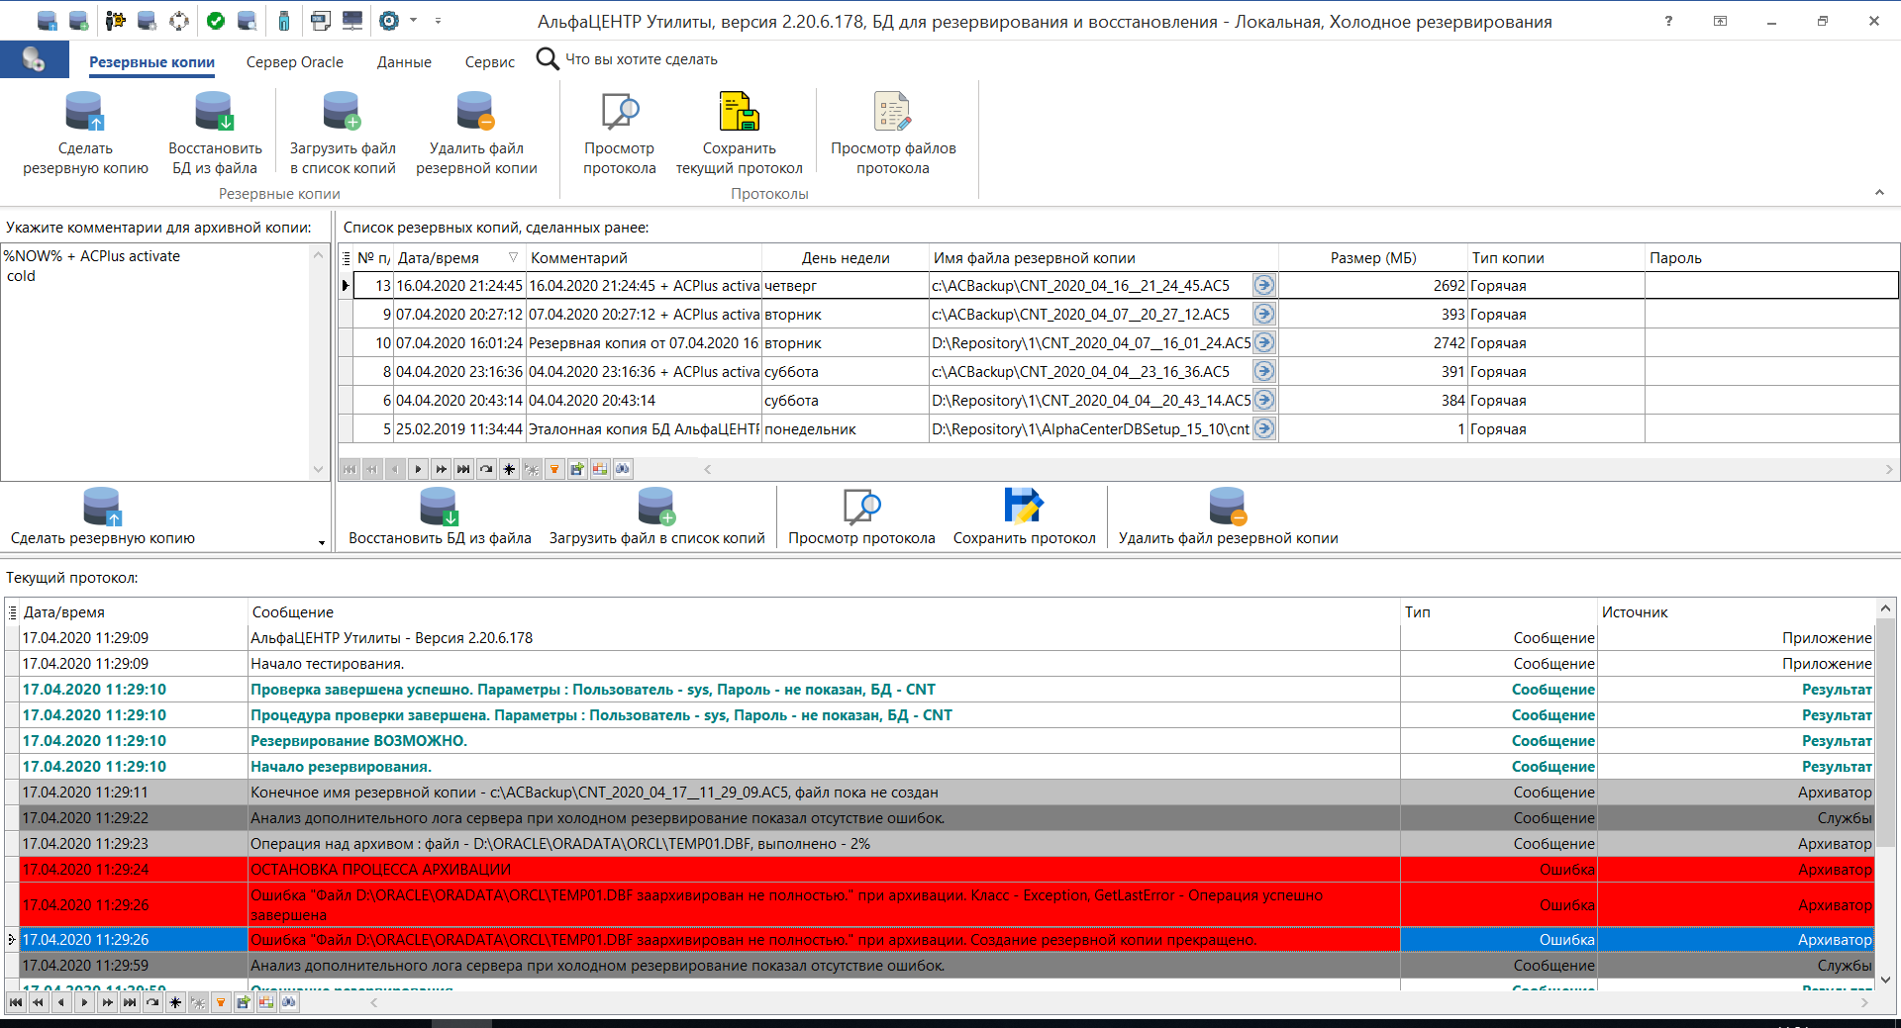The height and width of the screenshot is (1028, 1901).
Task: Click 'Восстановить БД из файла' ribbon icon
Action: coord(214,113)
